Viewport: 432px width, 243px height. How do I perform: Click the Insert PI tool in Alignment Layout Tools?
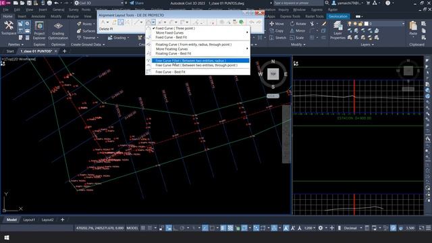tap(114, 22)
